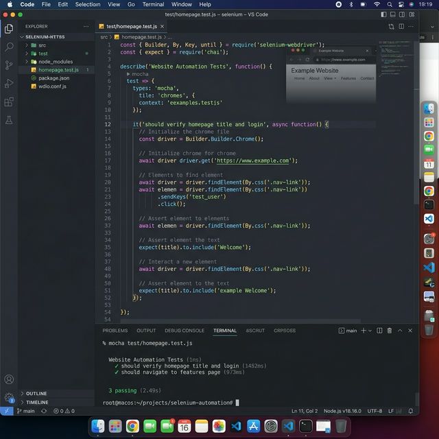The image size is (439, 439).
Task: Open the Run and Debug view
Action: [x=9, y=83]
